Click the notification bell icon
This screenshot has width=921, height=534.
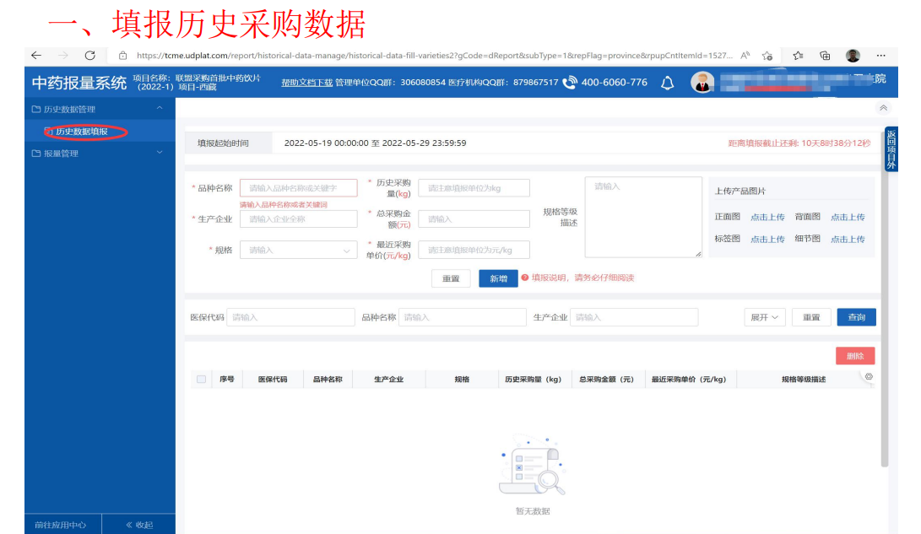click(667, 83)
